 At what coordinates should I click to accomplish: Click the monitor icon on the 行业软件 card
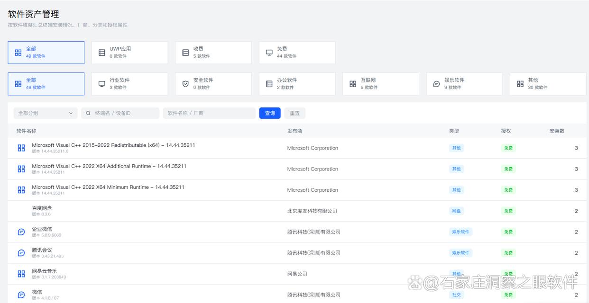tap(101, 84)
